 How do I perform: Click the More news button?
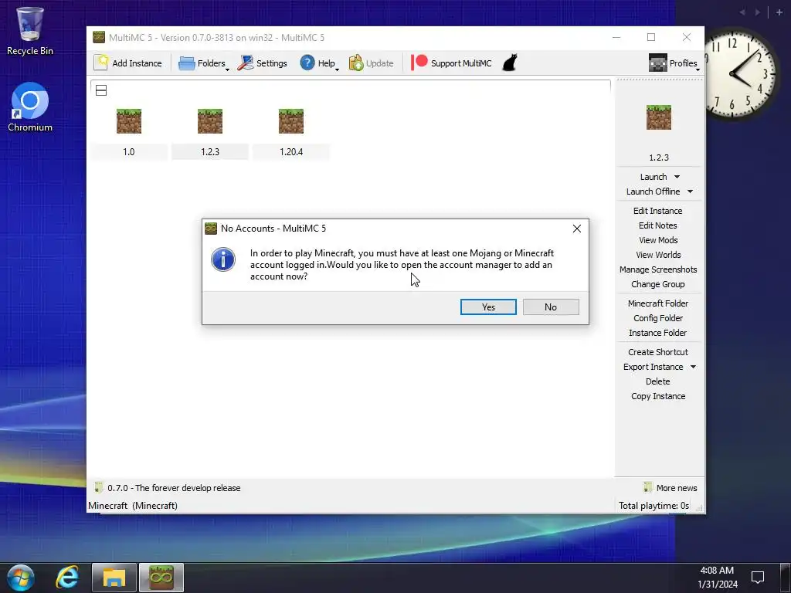pyautogui.click(x=670, y=488)
